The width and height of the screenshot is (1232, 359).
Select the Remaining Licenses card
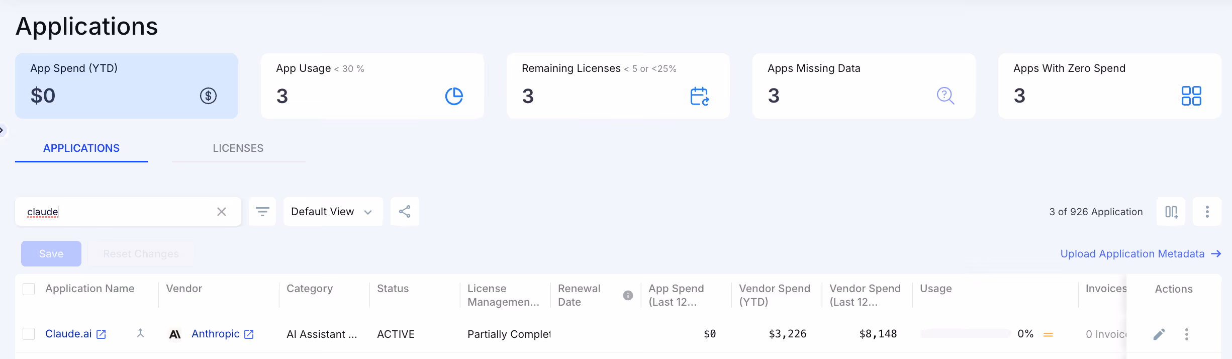(x=618, y=86)
